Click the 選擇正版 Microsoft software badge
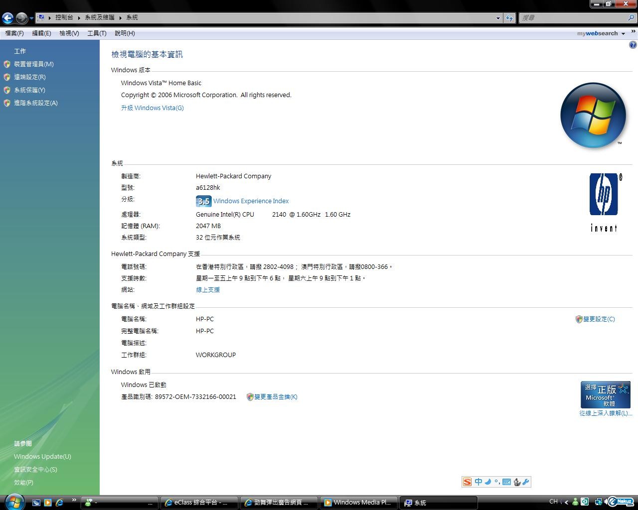 tap(605, 394)
